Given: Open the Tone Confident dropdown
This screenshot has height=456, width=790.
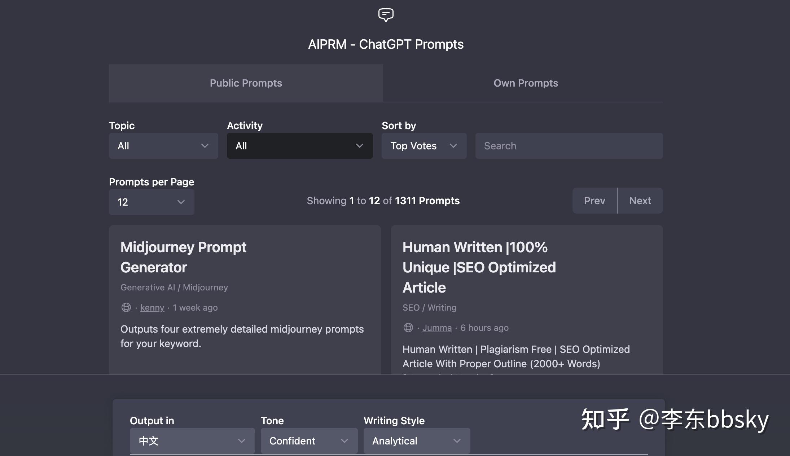Looking at the screenshot, I should coord(309,441).
